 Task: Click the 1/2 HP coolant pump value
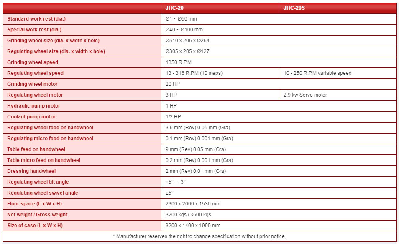[174, 117]
